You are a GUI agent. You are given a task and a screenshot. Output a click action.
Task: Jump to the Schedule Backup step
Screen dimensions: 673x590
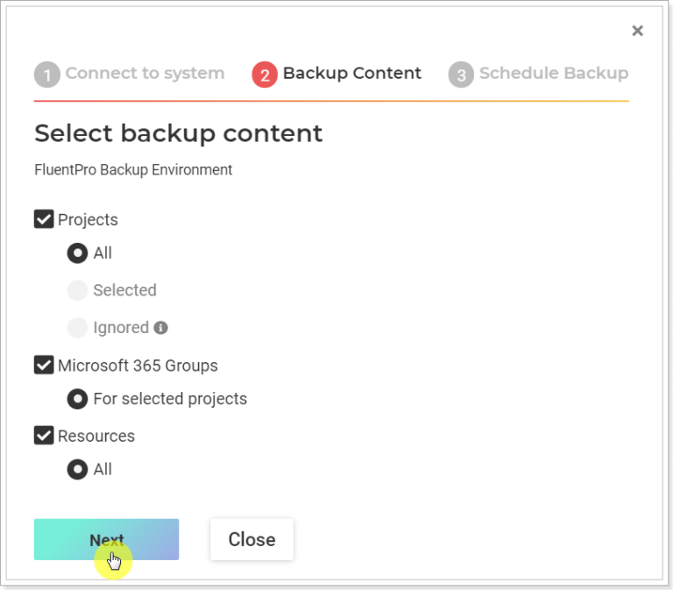click(x=553, y=74)
